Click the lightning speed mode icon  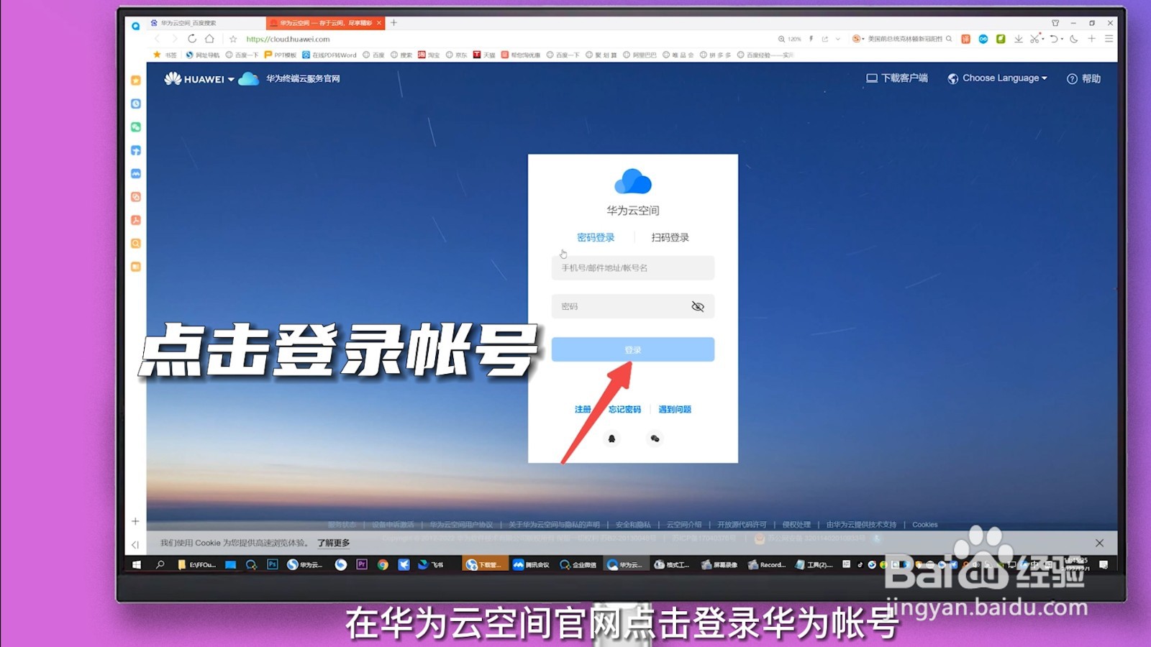(x=811, y=39)
